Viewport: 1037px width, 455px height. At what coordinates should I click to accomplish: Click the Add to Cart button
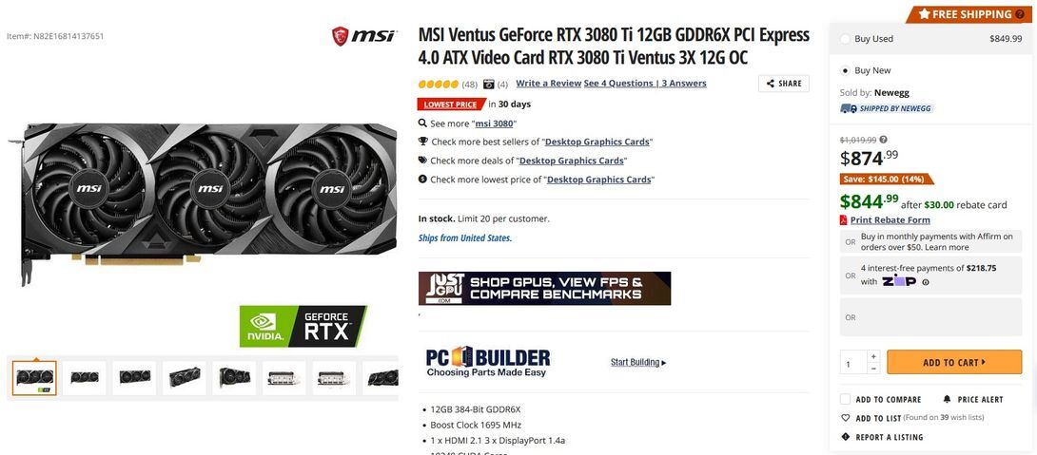point(953,362)
